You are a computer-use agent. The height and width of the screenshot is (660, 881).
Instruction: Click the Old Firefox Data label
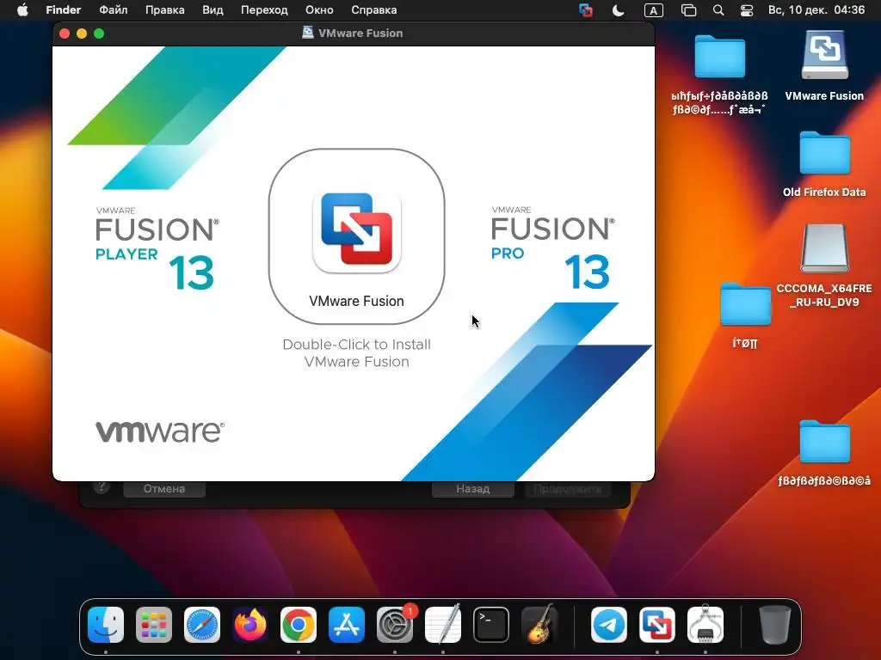point(824,192)
